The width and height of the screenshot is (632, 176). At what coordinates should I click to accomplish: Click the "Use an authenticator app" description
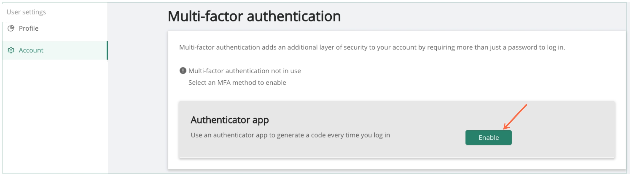click(290, 135)
